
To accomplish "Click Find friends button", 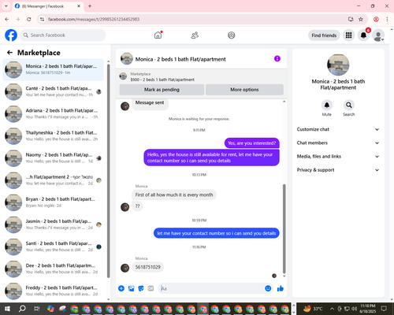I will [324, 35].
